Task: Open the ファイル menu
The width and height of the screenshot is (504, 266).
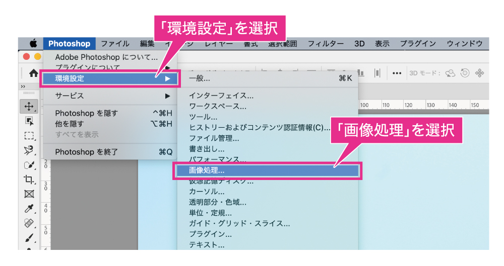Action: pyautogui.click(x=115, y=44)
